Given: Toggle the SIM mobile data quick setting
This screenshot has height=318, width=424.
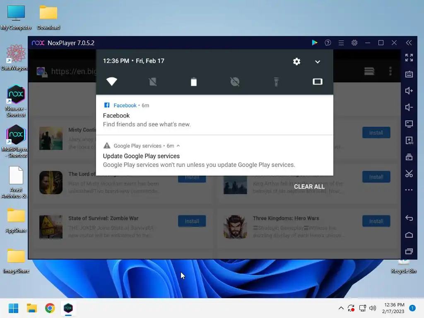Looking at the screenshot, I should tap(153, 82).
